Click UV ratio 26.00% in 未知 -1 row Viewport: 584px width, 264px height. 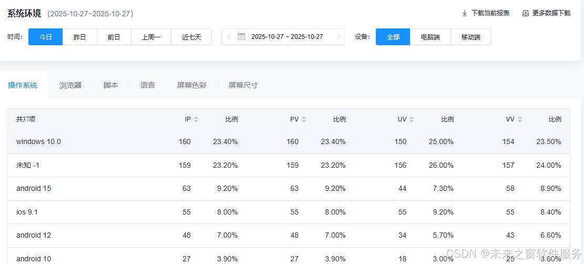point(442,165)
